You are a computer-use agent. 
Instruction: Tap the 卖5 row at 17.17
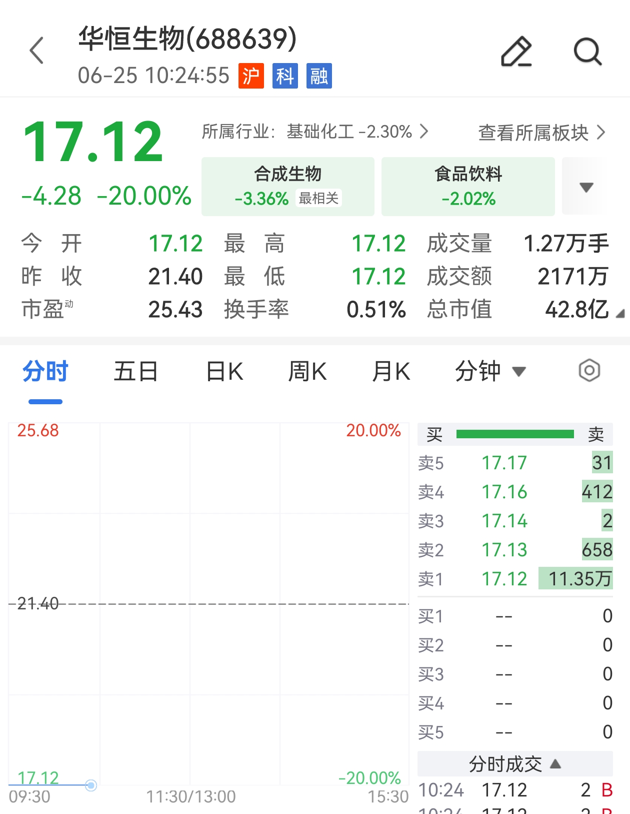point(515,463)
